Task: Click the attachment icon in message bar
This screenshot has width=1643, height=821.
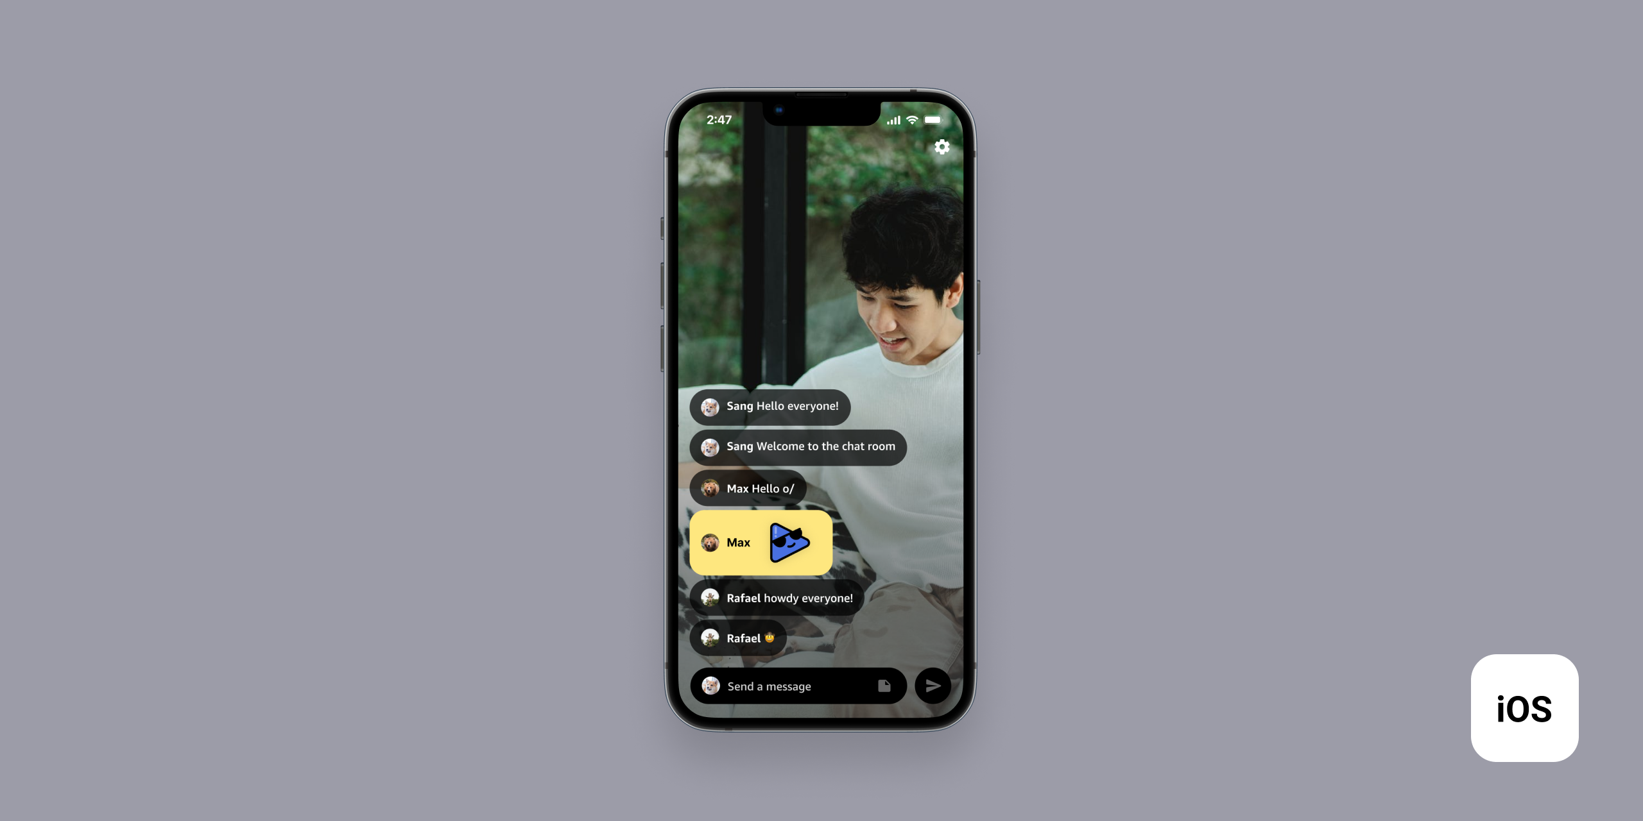Action: click(886, 686)
